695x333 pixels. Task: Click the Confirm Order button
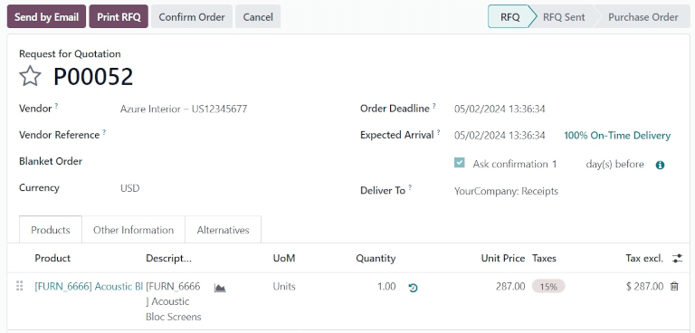point(192,17)
